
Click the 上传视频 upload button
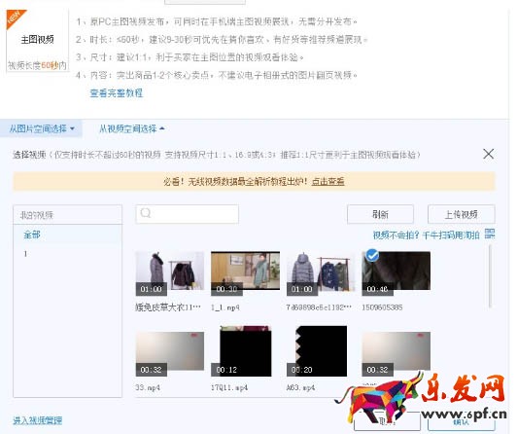point(462,214)
